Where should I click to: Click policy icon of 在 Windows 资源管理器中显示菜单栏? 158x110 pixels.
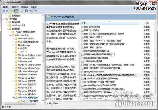pos(82,78)
